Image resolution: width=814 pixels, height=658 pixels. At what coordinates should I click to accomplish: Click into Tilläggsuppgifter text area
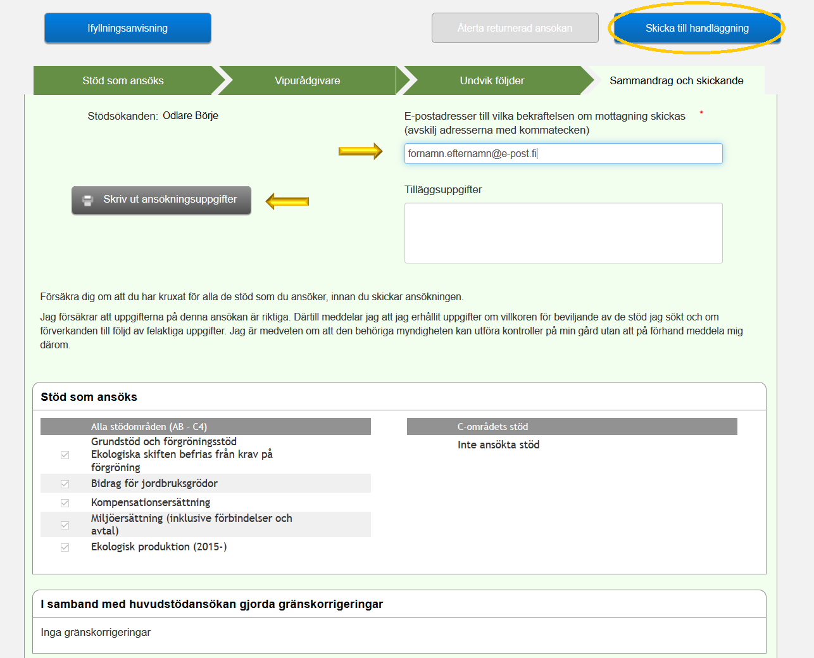point(563,233)
